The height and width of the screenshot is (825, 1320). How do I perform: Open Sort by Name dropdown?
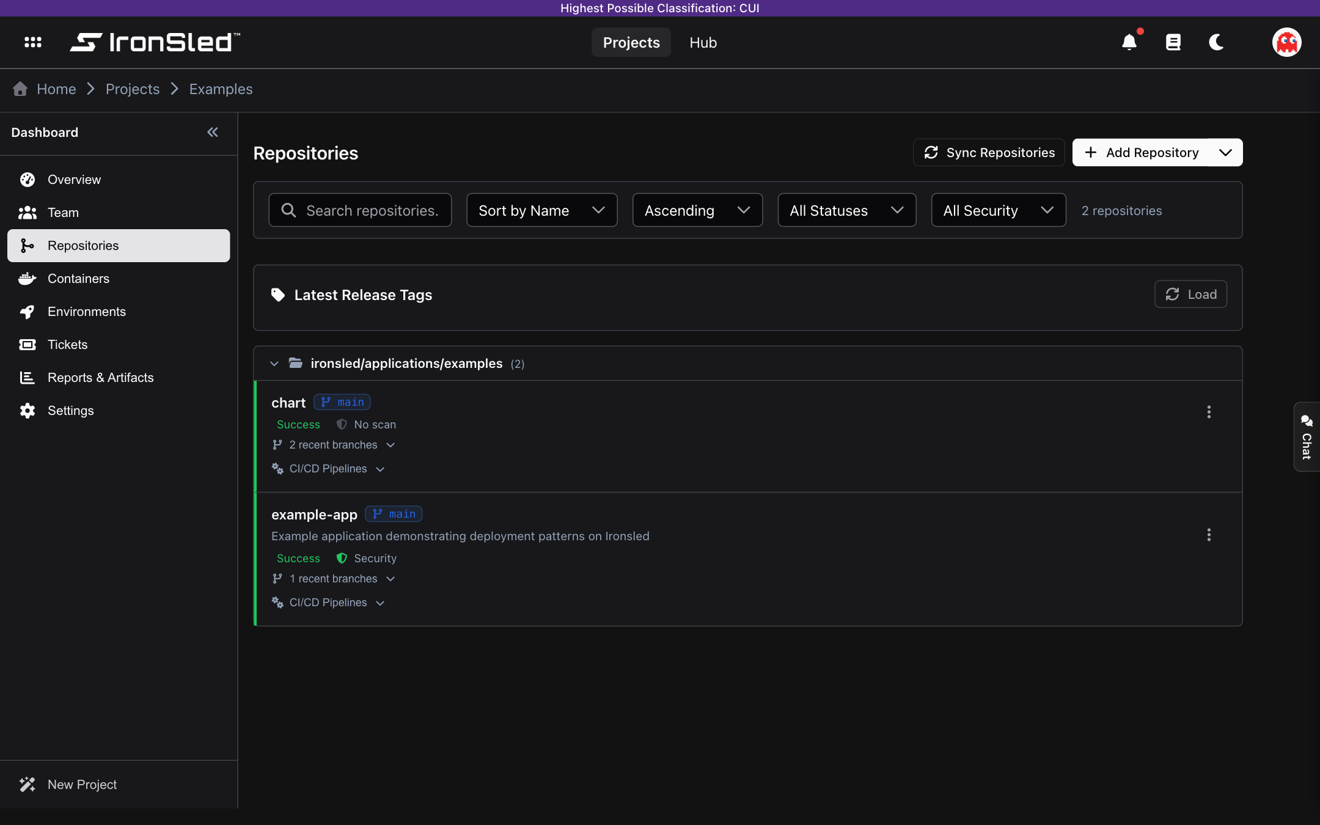542,210
